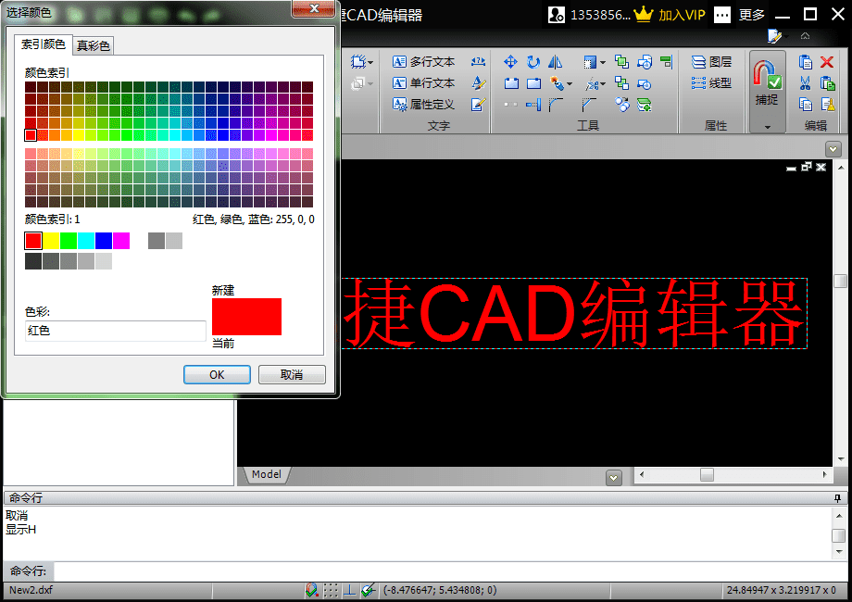This screenshot has width=852, height=602.
Task: Open the 图层 layers manager
Action: (711, 62)
